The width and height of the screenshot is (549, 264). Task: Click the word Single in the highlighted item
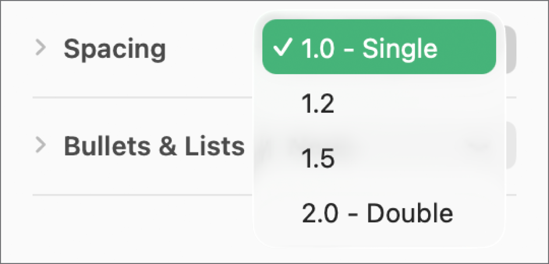[x=400, y=48]
